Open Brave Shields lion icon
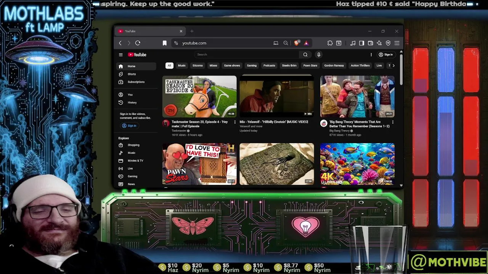Image resolution: width=488 pixels, height=274 pixels. coord(297,43)
